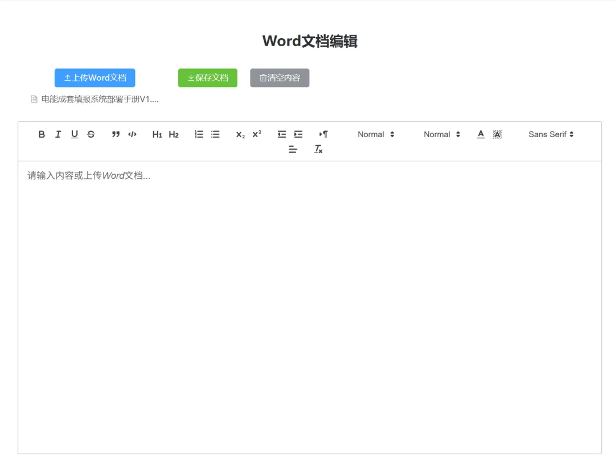Open the first Normal size dropdown
Viewport: 615px width, 464px height.
[x=376, y=134]
